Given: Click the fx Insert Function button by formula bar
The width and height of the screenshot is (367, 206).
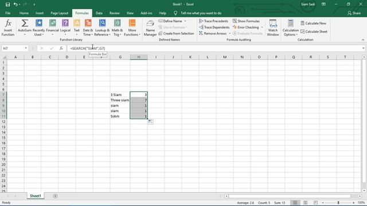Looking at the screenshot, I should coord(61,48).
